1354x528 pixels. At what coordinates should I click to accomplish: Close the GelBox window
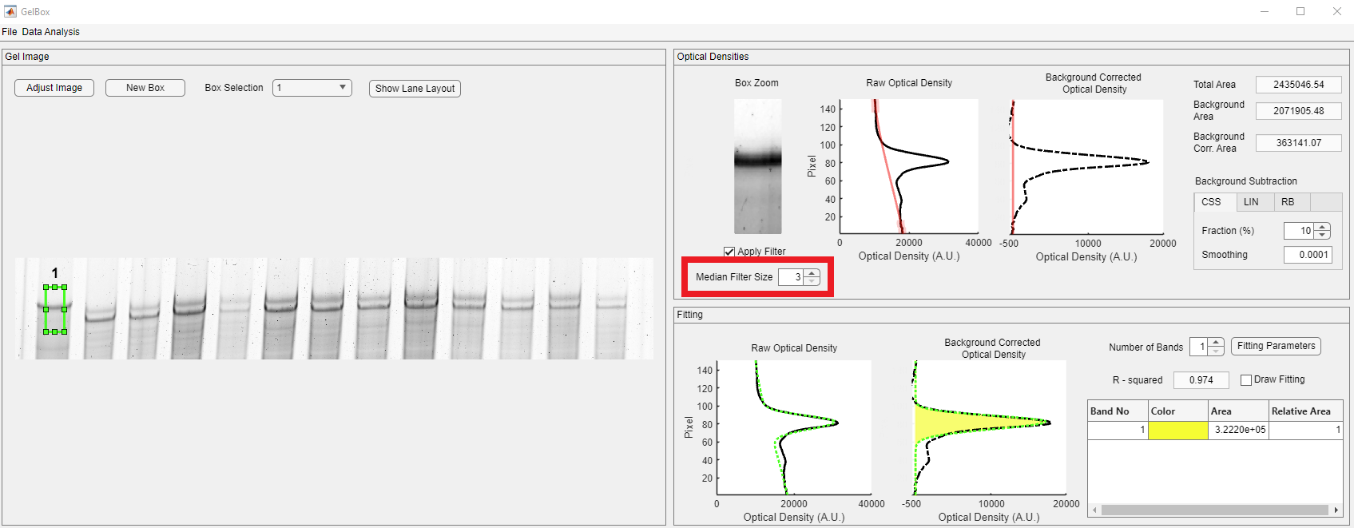click(x=1336, y=11)
